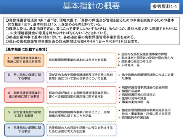Click the green box Ⅳ 指定管理鳥獣の管理に関する事項
The height and width of the screenshot is (137, 183).
pyautogui.click(x=24, y=114)
